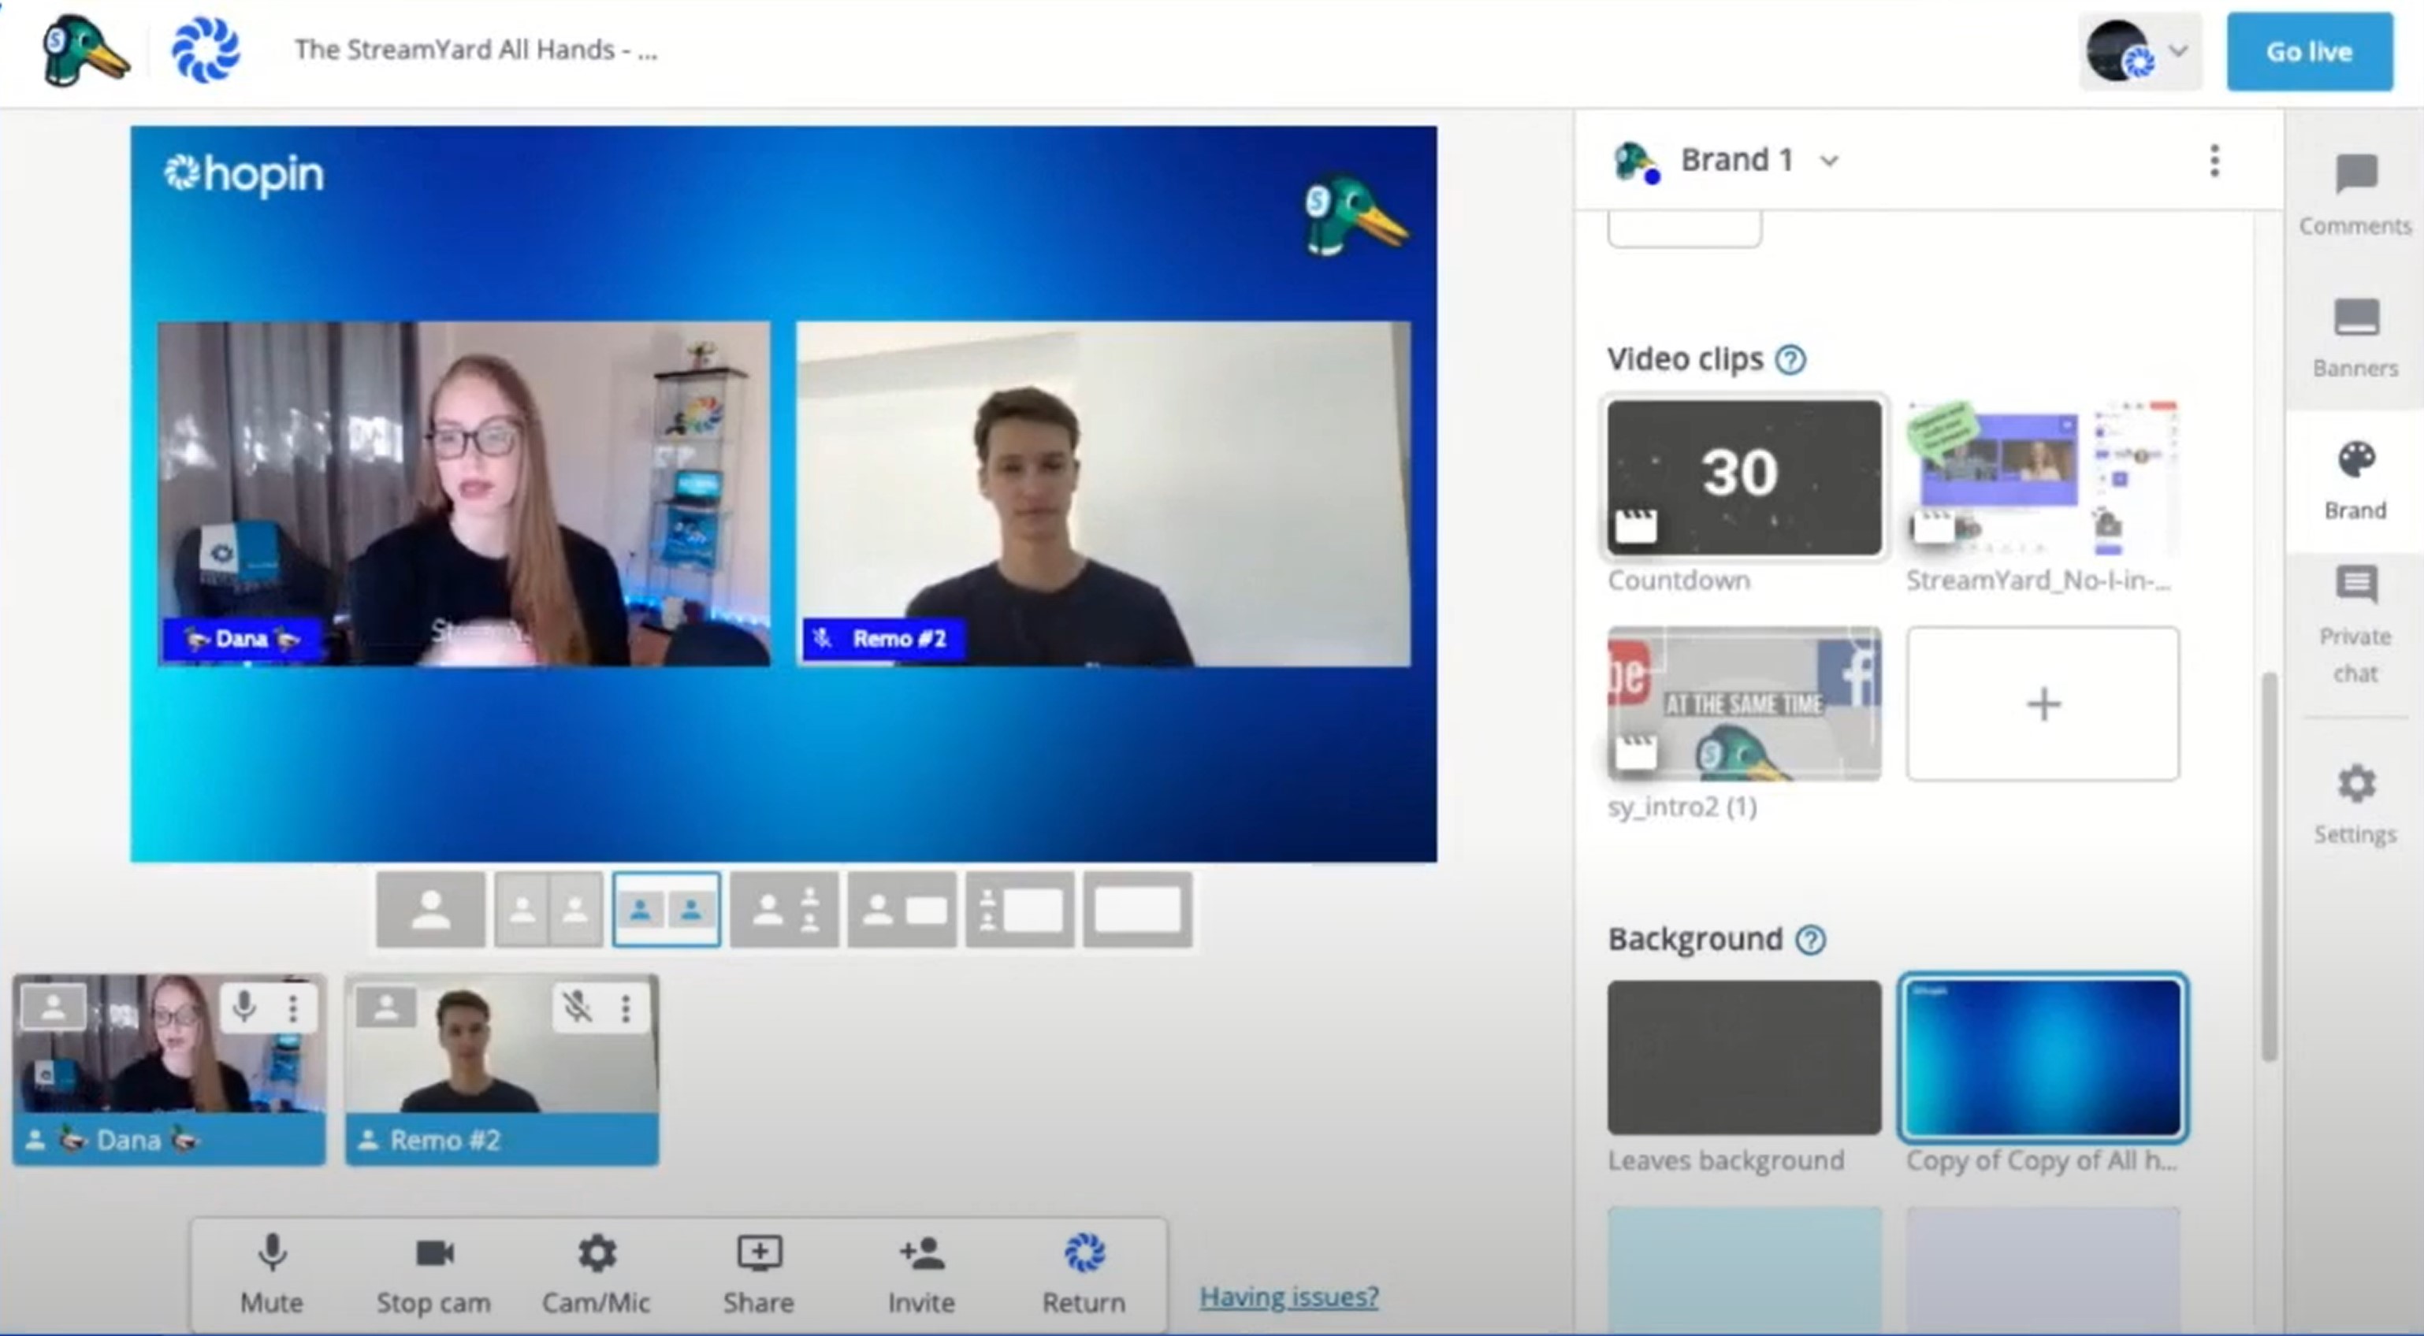This screenshot has width=2424, height=1336.
Task: Click Go live button to stream
Action: (x=2306, y=51)
